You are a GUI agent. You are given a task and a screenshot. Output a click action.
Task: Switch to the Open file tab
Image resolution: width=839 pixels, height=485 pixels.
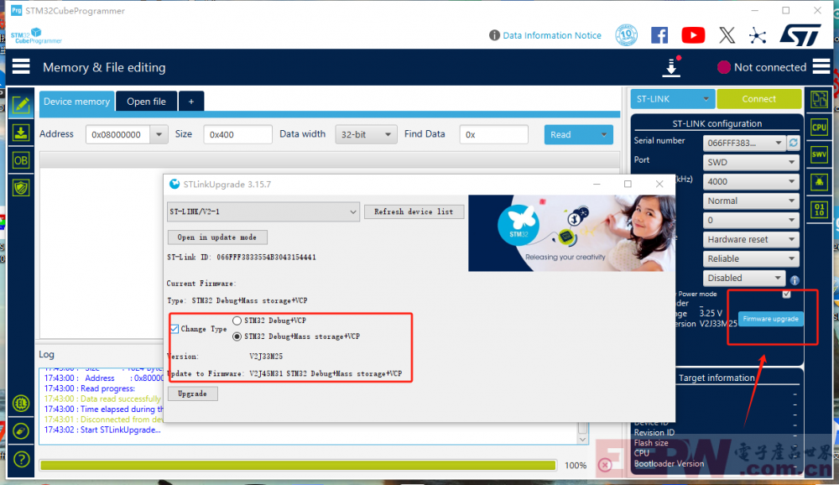pyautogui.click(x=146, y=102)
